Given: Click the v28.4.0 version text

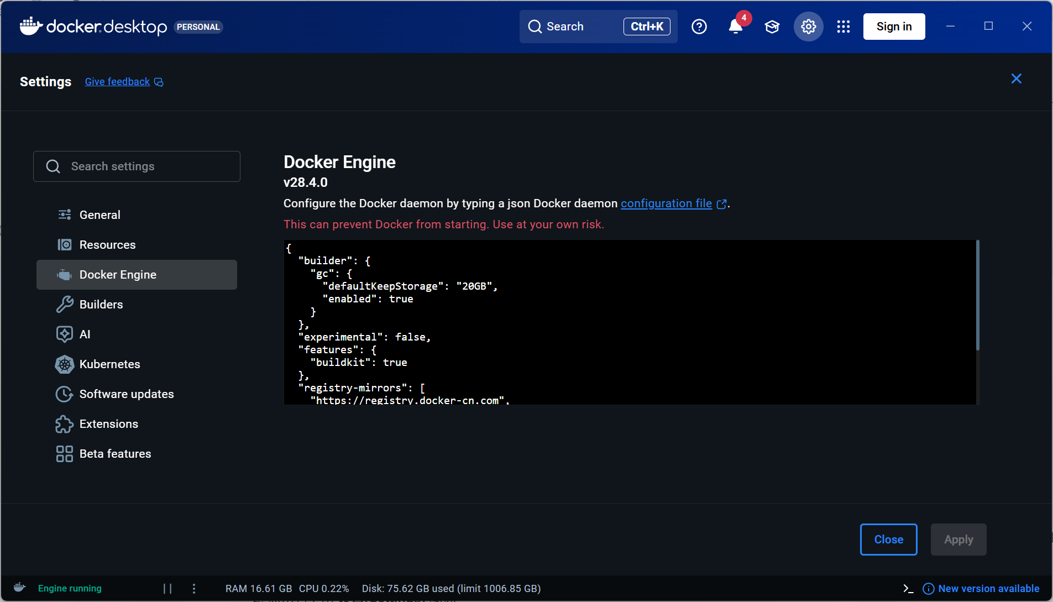Looking at the screenshot, I should click(x=306, y=182).
